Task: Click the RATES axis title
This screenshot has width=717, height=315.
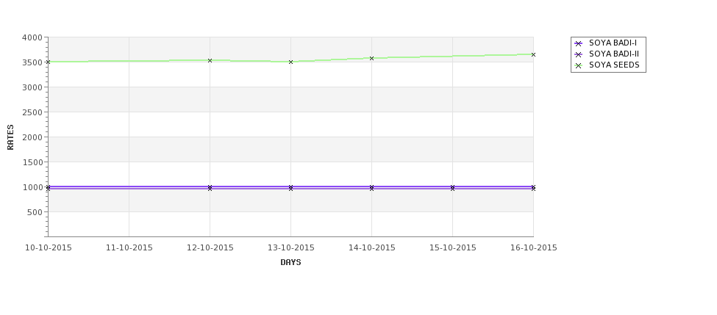Action: point(10,137)
